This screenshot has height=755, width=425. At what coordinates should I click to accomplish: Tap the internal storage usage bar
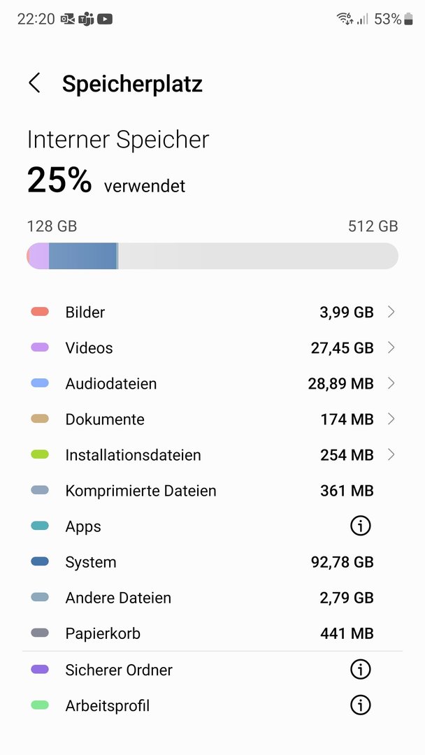click(x=212, y=256)
